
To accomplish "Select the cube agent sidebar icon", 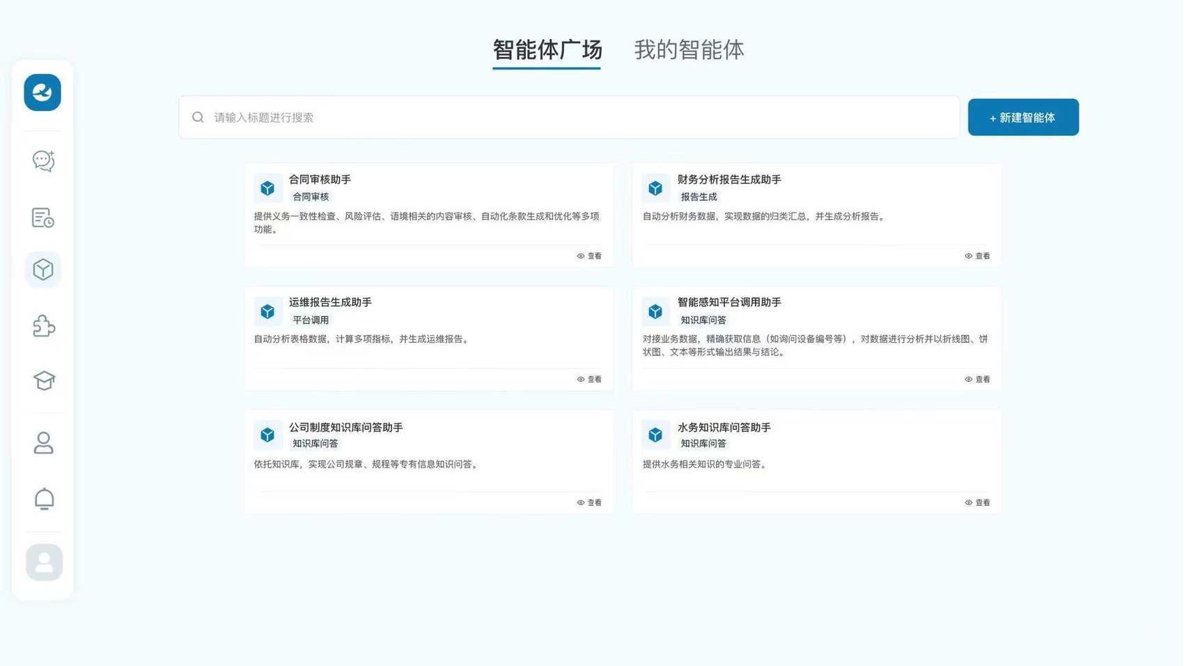I will click(x=43, y=270).
